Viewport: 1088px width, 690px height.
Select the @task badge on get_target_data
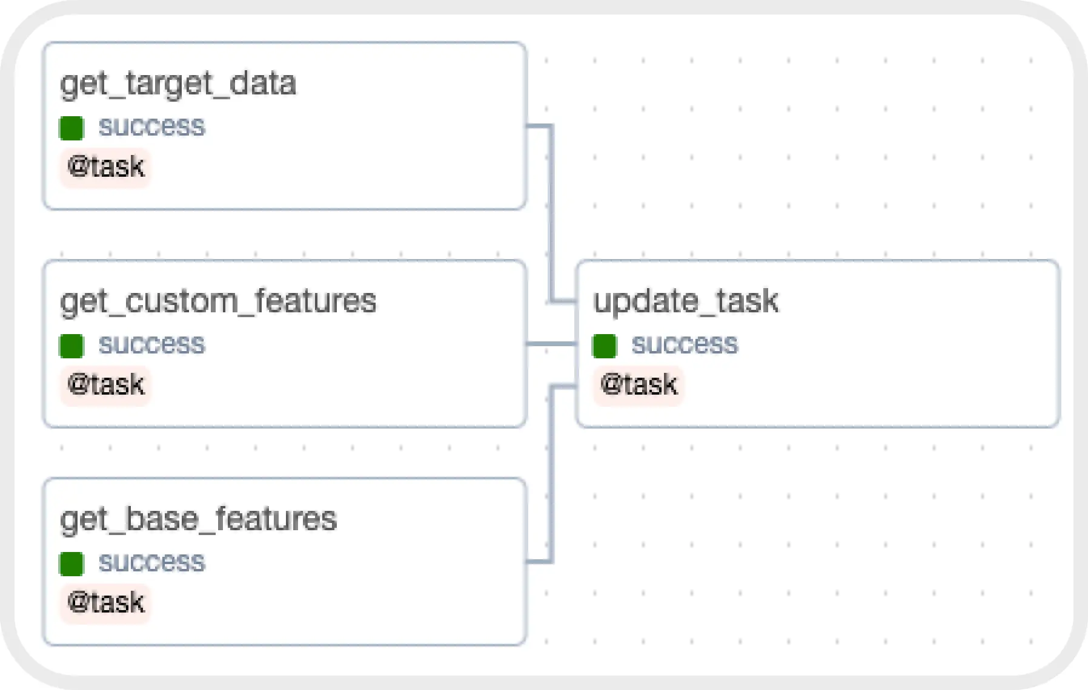point(105,167)
